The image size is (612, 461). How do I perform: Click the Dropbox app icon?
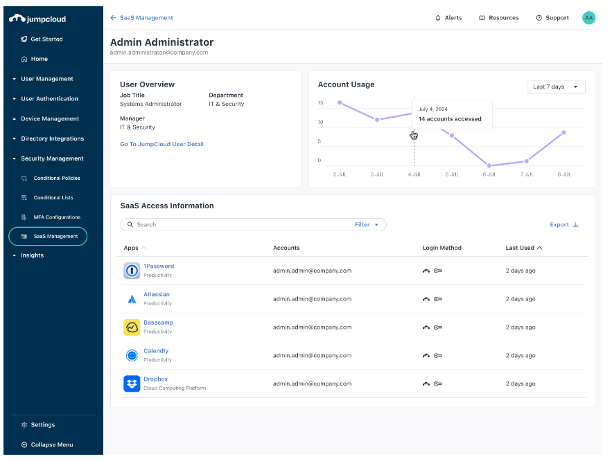132,383
